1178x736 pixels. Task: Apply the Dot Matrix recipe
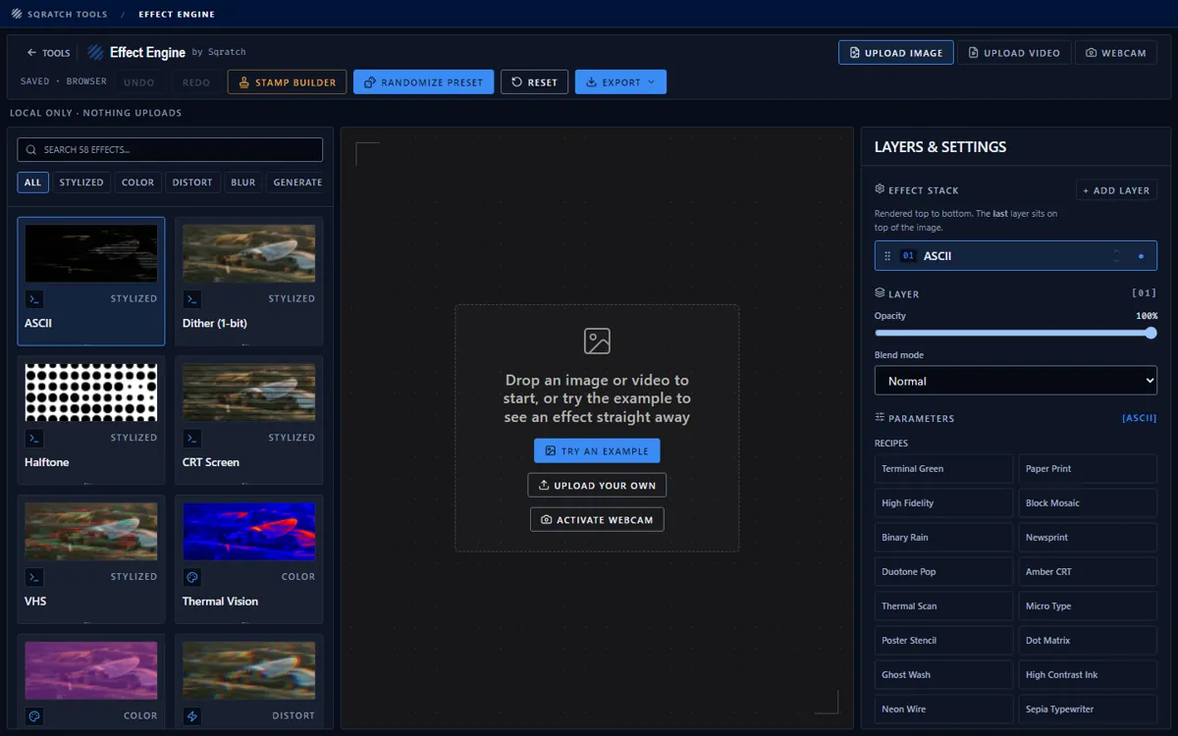coord(1088,641)
